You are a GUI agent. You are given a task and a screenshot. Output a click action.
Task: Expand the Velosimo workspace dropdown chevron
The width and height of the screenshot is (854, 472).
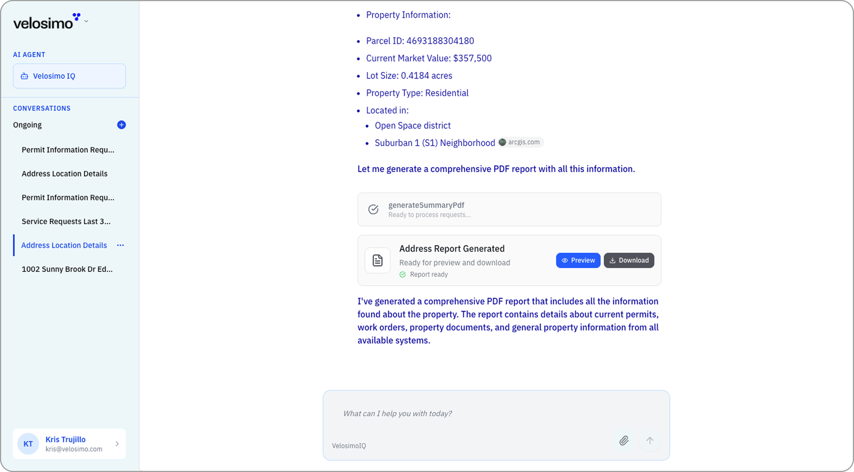86,21
